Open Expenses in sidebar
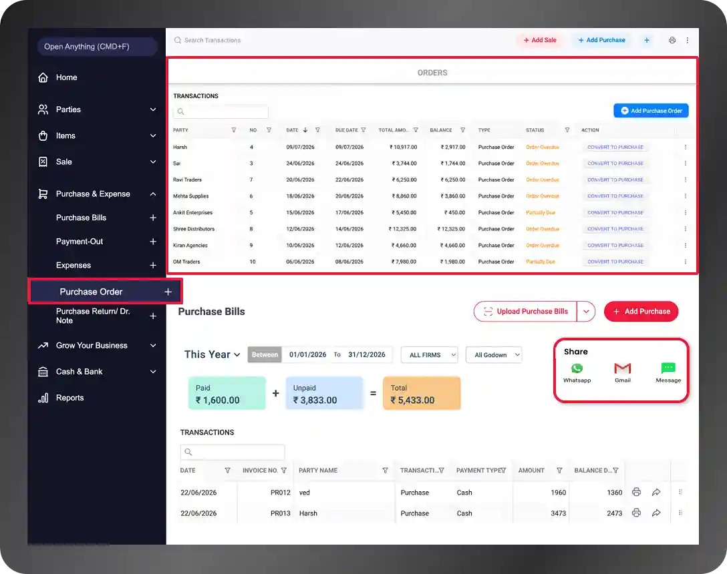Image resolution: width=727 pixels, height=574 pixels. (74, 265)
